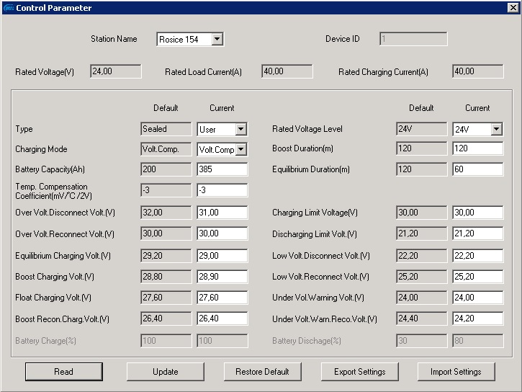The image size is (522, 392).
Task: Click Restore Default button
Action: (262, 372)
